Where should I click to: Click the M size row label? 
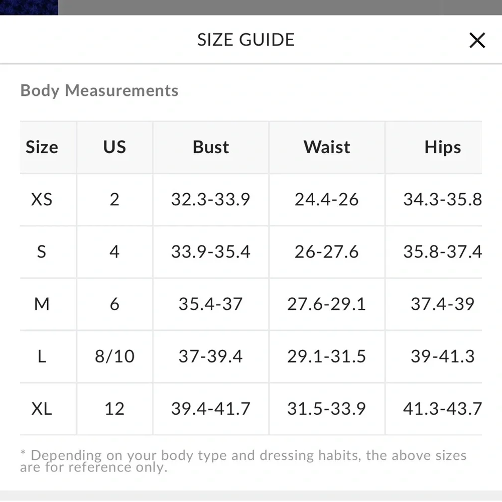42,304
